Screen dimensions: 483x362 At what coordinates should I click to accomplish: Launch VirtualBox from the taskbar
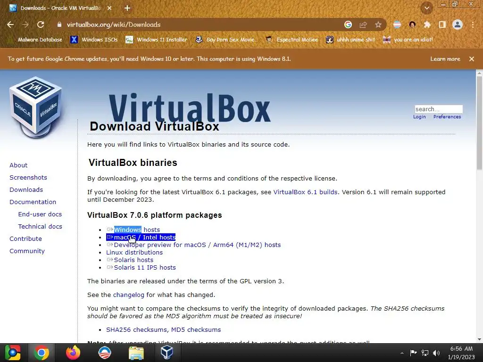point(167,353)
